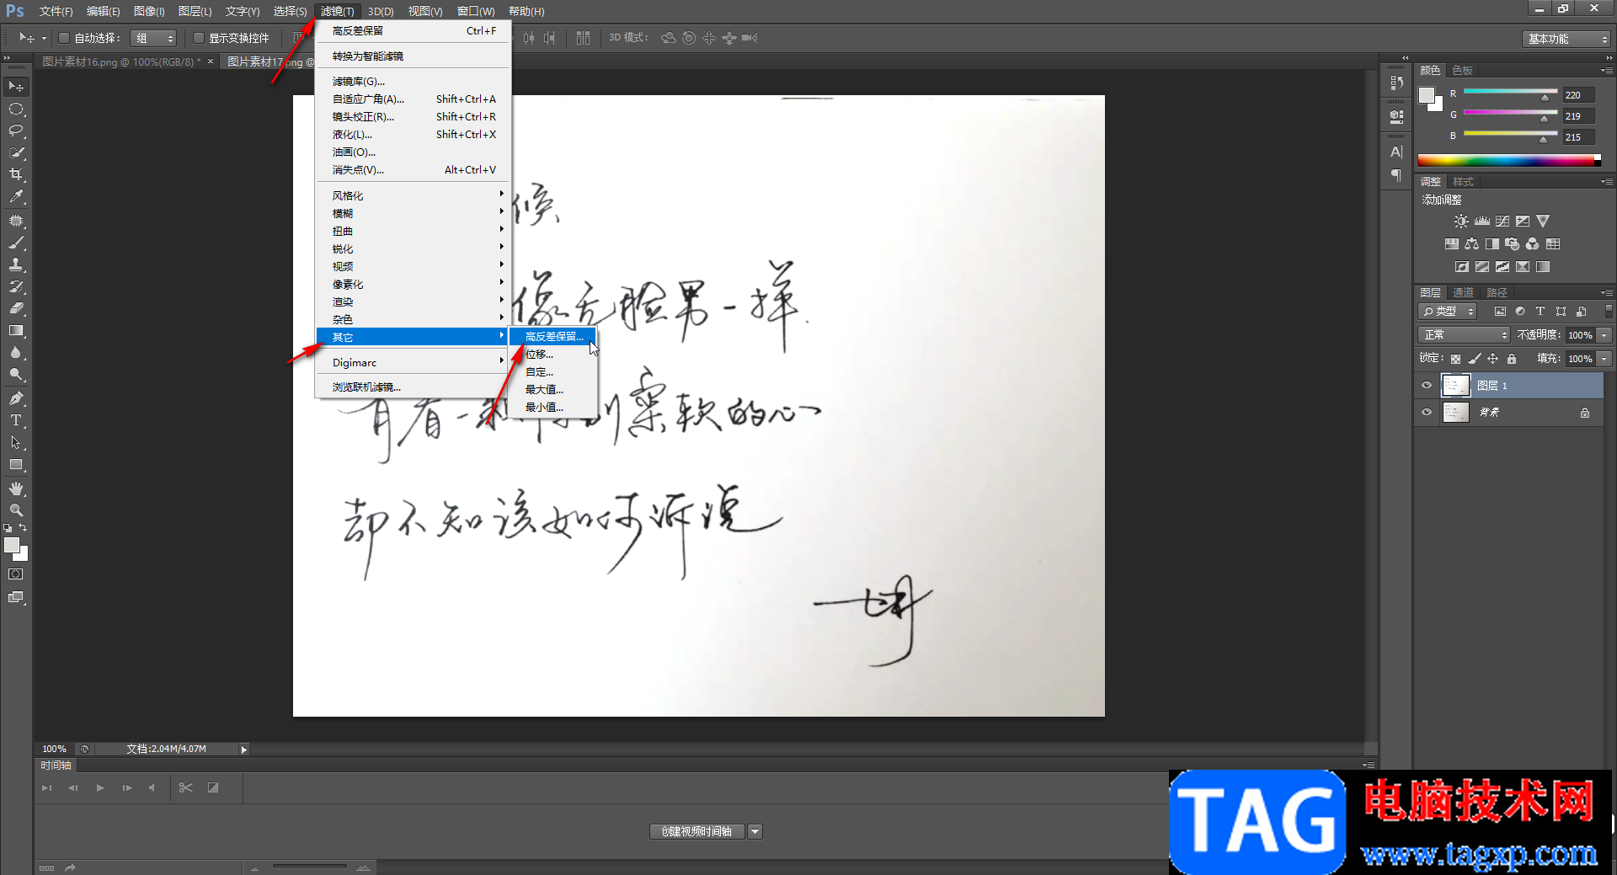Select the Hand tool
1617x875 pixels.
coord(16,488)
